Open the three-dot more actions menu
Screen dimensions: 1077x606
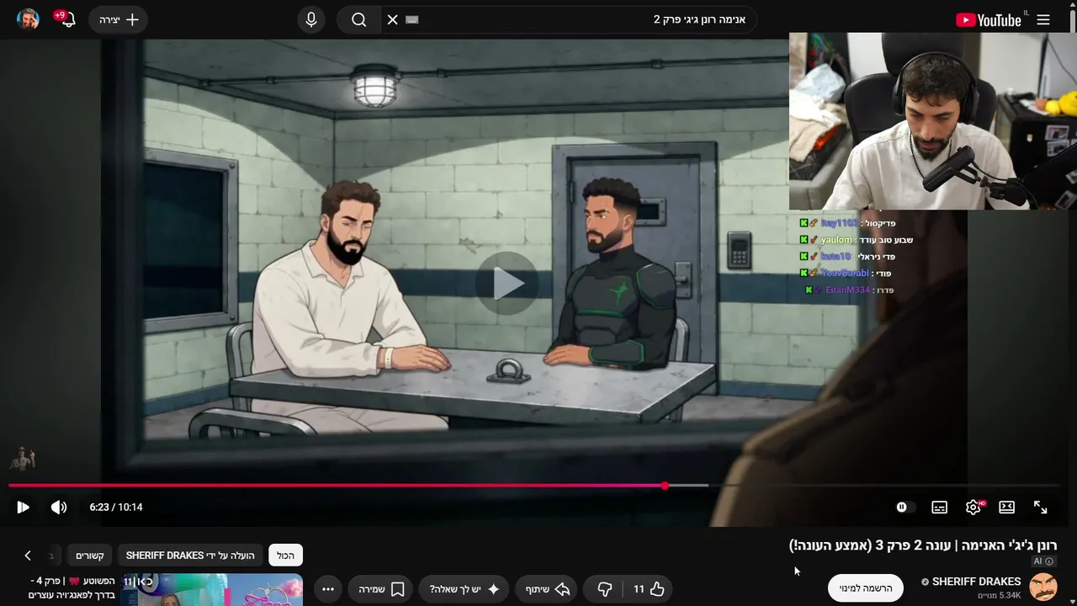(328, 589)
